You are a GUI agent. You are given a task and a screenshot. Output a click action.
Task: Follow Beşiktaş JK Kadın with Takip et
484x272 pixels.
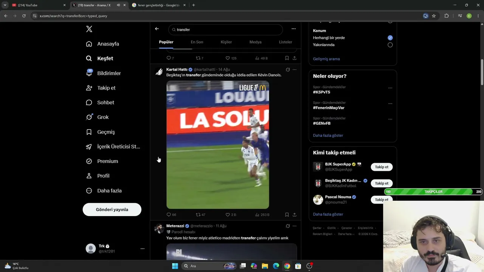coord(382,183)
